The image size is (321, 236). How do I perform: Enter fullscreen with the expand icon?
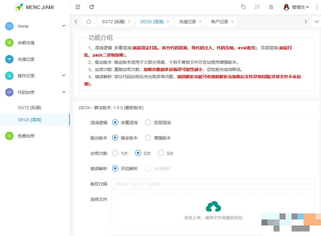tap(257, 7)
